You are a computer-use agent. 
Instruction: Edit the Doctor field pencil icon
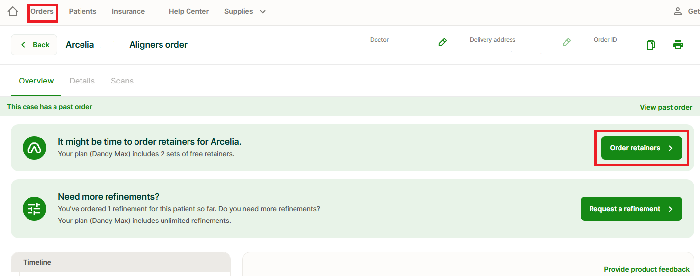pos(442,43)
